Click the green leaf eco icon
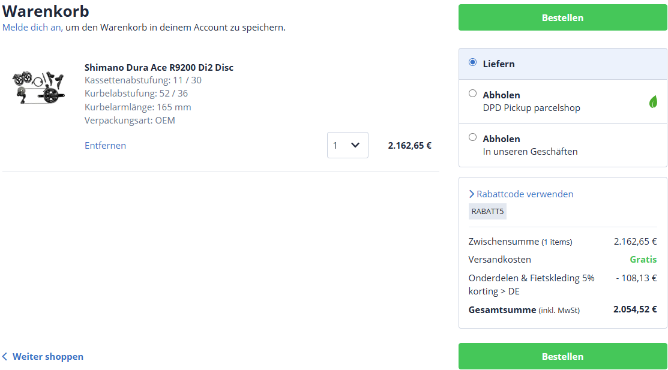This screenshot has height=370, width=668. tap(653, 102)
